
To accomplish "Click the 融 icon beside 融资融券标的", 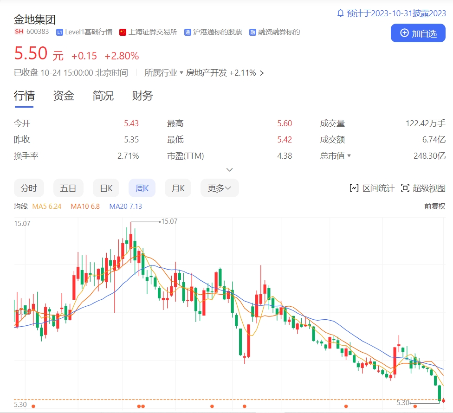I will click(252, 32).
